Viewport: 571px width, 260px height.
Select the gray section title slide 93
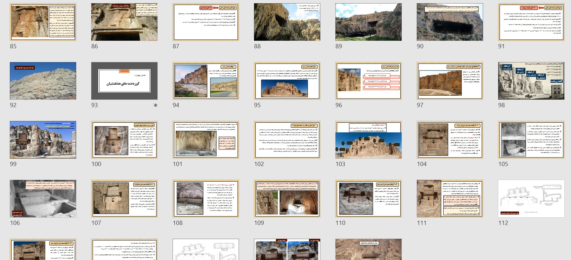(x=124, y=81)
